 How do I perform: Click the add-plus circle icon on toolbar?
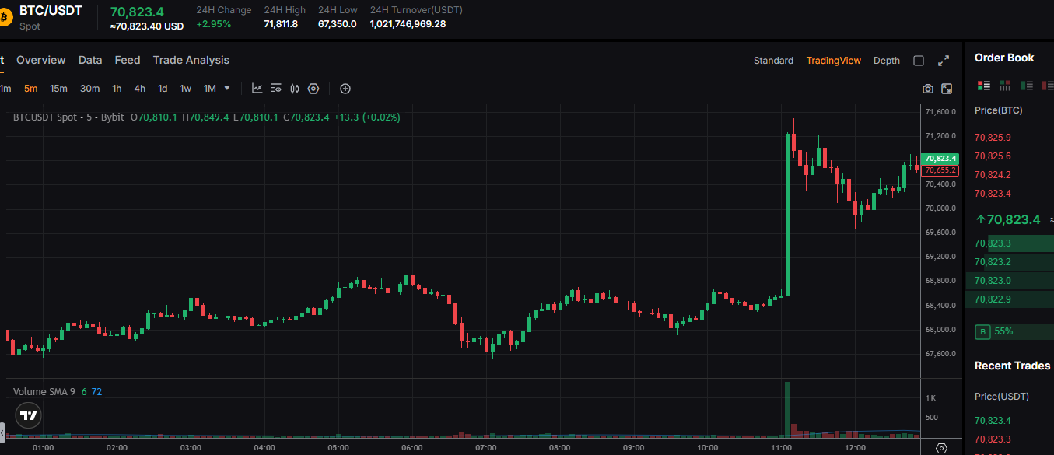[345, 88]
